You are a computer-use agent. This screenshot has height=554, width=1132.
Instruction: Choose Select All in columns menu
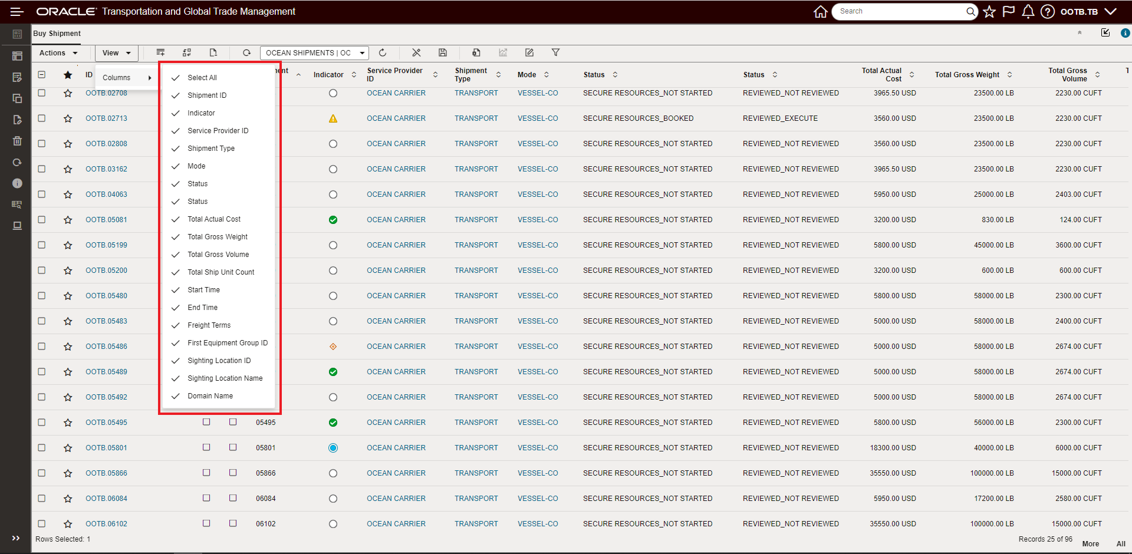(202, 78)
